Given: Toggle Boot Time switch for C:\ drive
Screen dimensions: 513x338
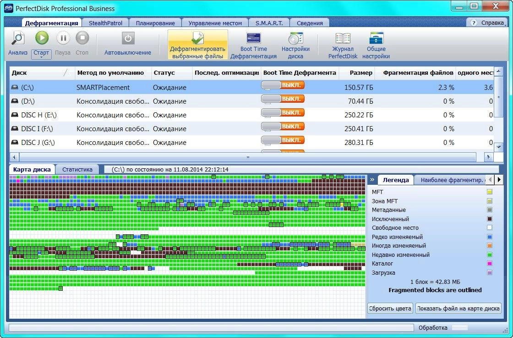Looking at the screenshot, I should point(283,85).
